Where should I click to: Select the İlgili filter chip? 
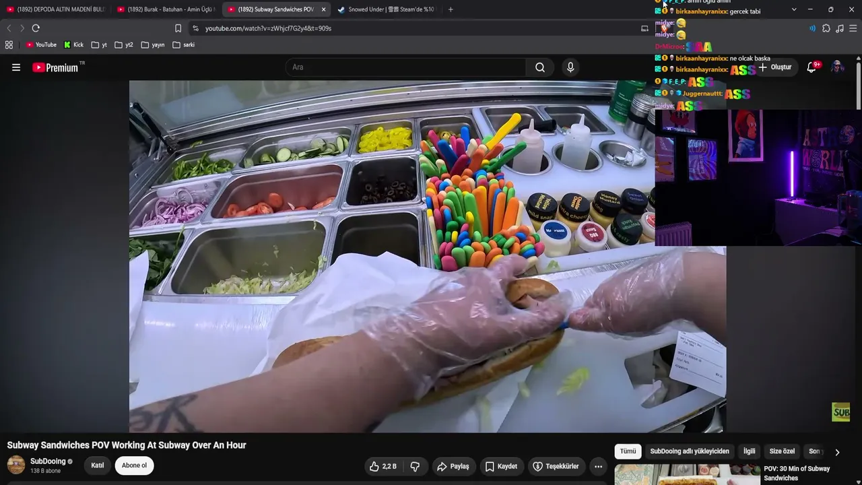pyautogui.click(x=749, y=451)
